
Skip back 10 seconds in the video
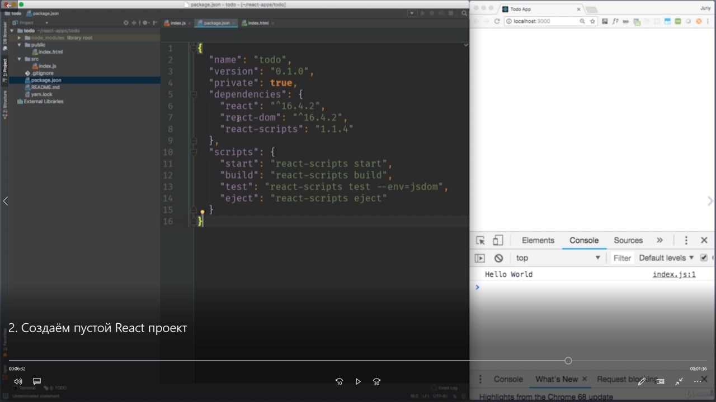[339, 382]
